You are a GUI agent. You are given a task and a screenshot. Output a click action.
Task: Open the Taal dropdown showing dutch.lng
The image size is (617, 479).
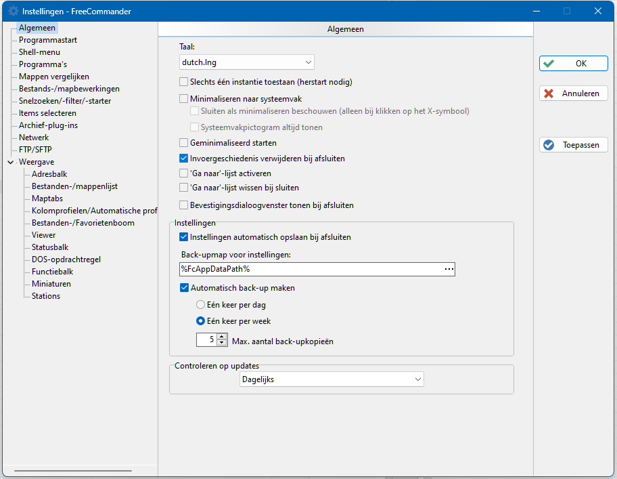pos(247,62)
